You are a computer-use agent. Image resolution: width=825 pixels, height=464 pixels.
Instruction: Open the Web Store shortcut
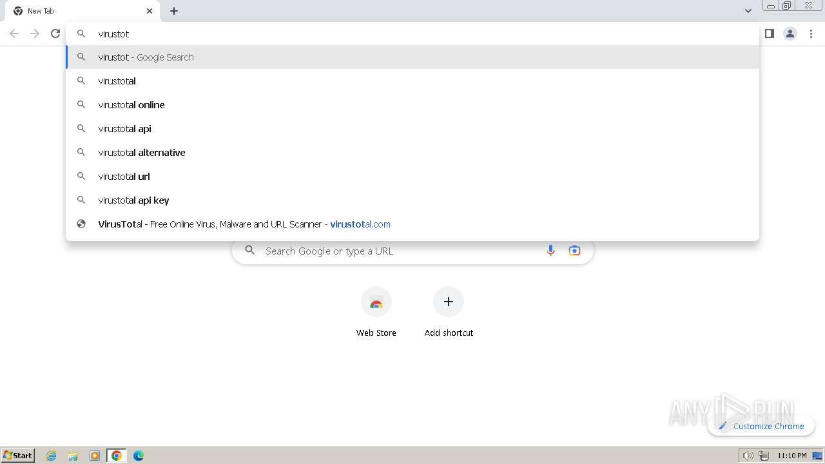(x=376, y=313)
